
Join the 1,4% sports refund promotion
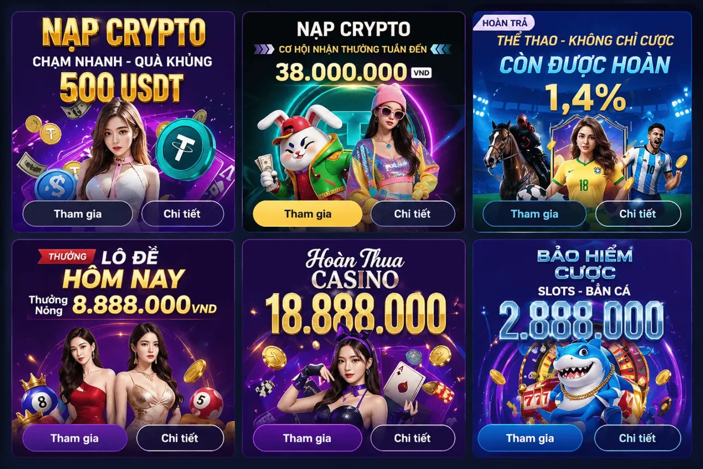click(534, 214)
